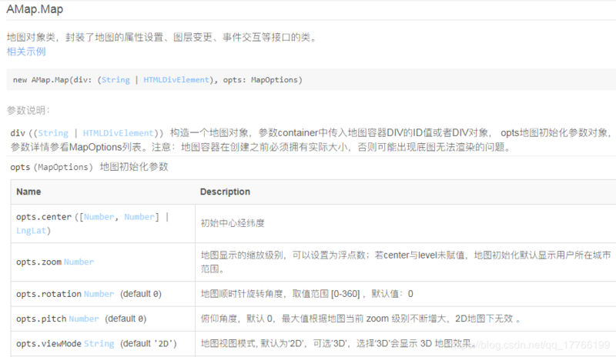This screenshot has height=357, width=616.
Task: Click (default 0) in opts.pitch row
Action: coord(126,319)
